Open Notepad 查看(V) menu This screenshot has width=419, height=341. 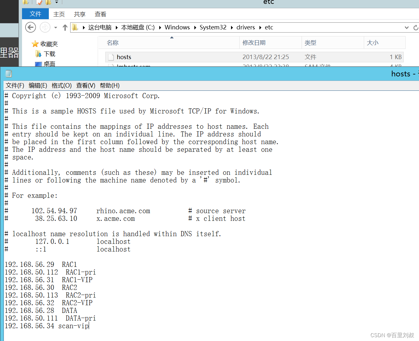pos(86,85)
